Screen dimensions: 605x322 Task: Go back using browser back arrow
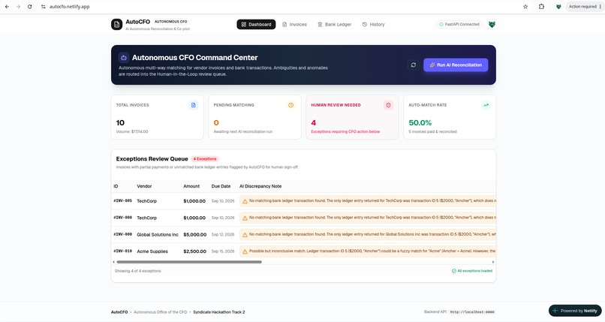pyautogui.click(x=7, y=7)
